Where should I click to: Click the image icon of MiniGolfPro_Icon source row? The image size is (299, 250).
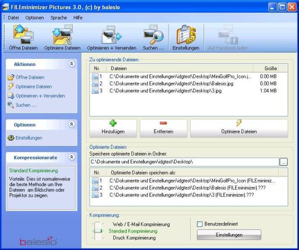95,76
